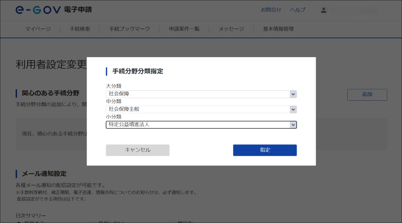
Task: Open 申請案件一覧 menu item
Action: click(184, 29)
